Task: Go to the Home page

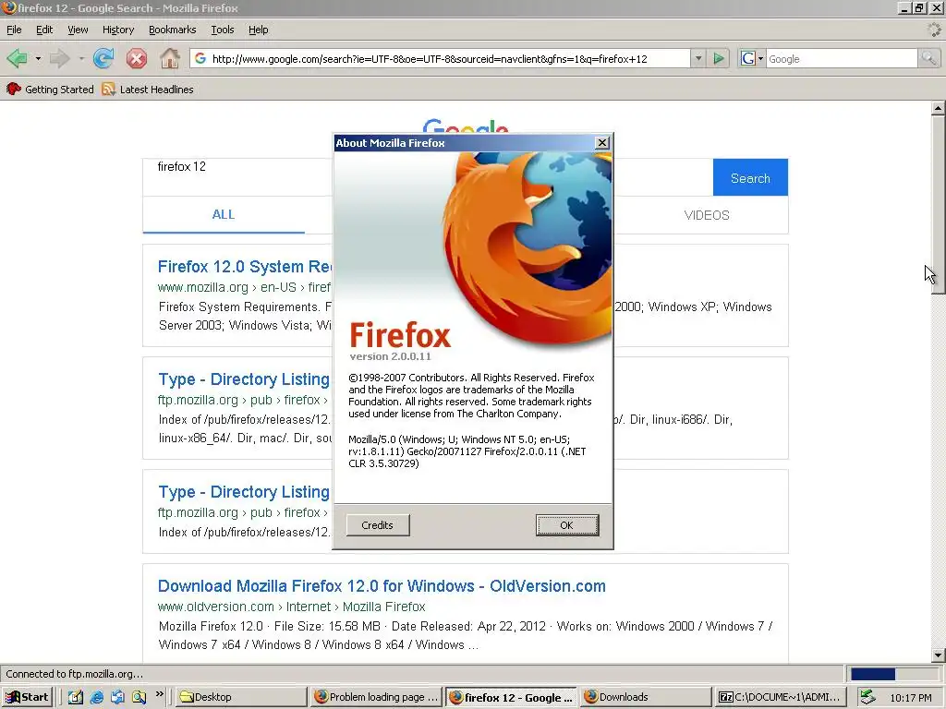Action: coord(170,58)
